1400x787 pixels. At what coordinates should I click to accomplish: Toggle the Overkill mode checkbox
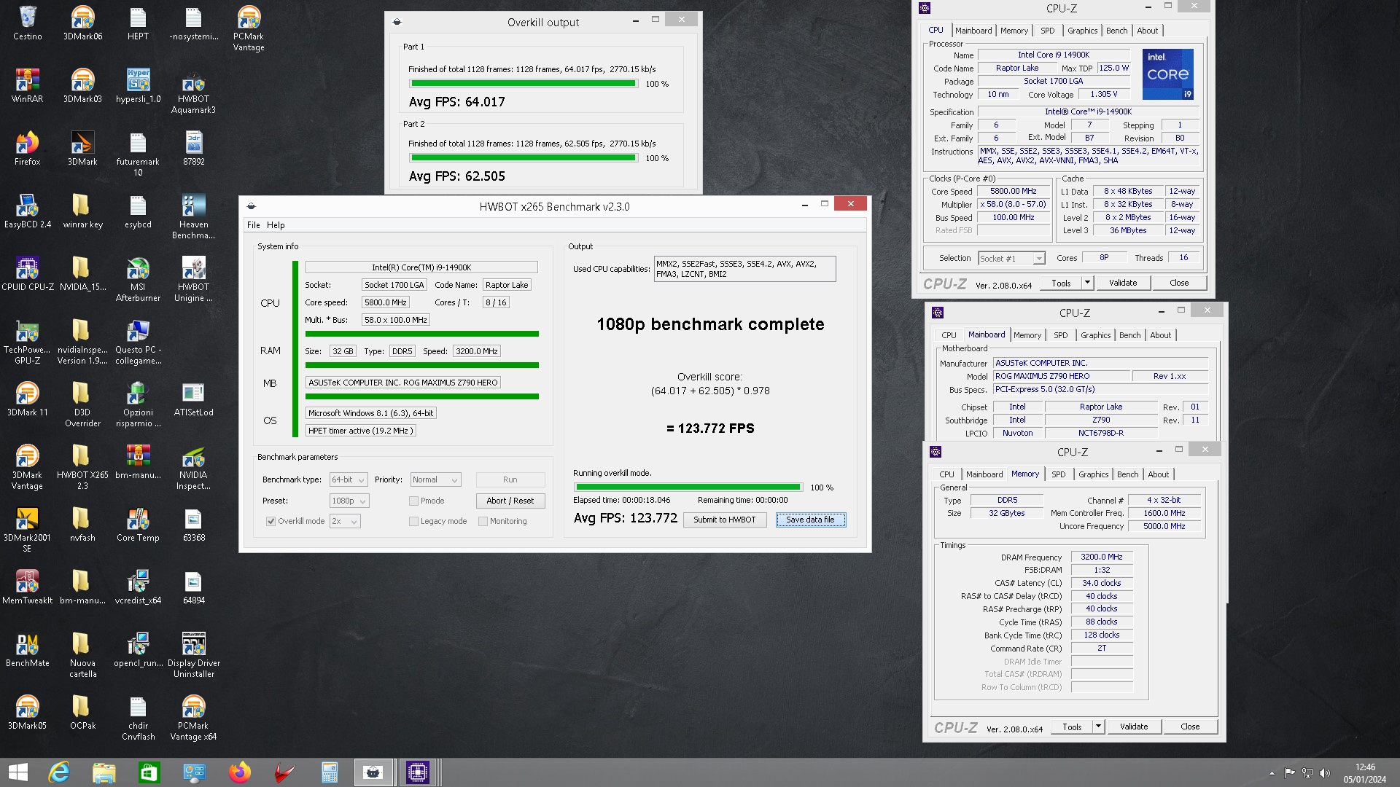tap(271, 521)
